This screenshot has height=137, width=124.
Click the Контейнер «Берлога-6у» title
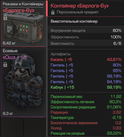80,6
